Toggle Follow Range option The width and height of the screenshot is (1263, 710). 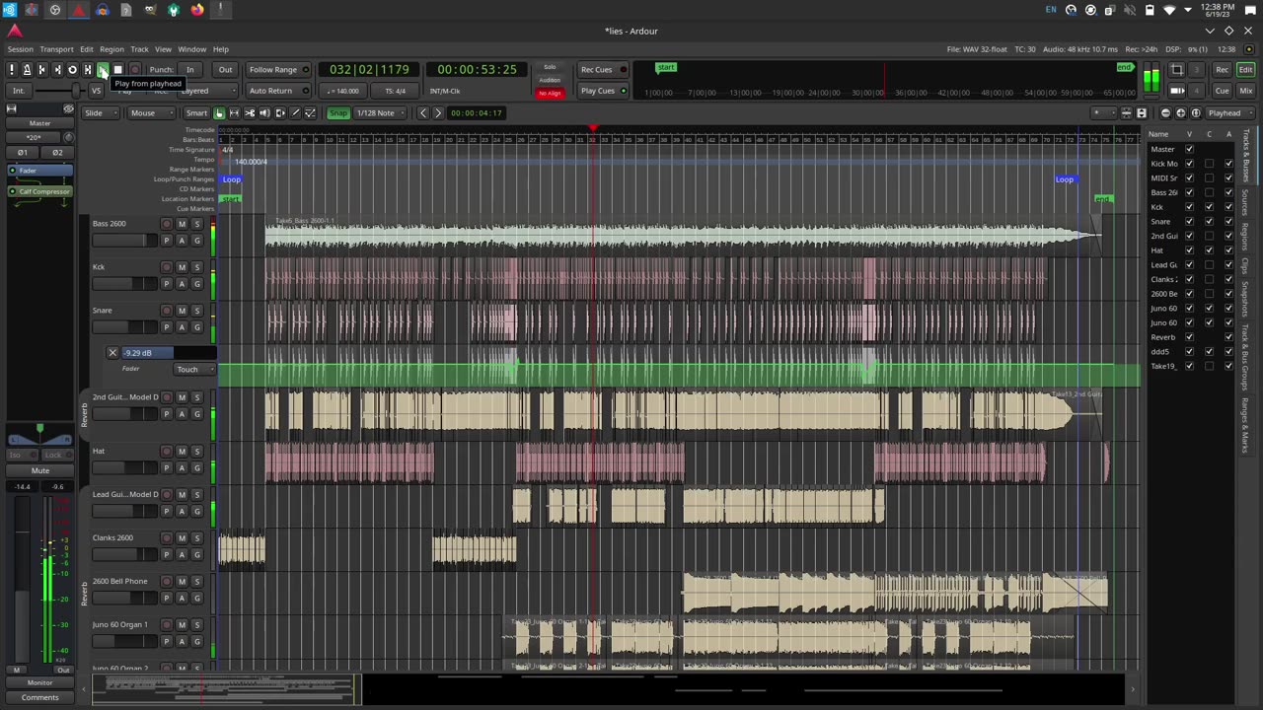277,70
